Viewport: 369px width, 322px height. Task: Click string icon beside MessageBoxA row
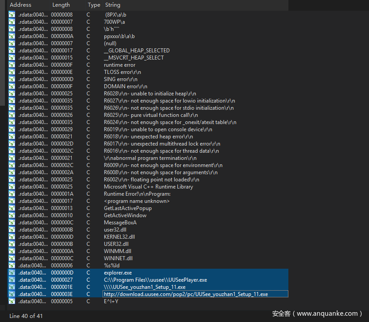click(12, 223)
